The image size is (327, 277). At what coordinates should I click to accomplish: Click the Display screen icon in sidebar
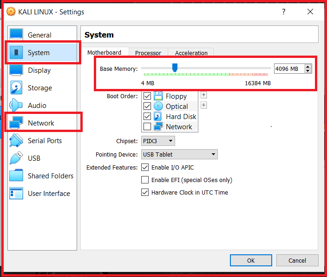click(x=16, y=70)
